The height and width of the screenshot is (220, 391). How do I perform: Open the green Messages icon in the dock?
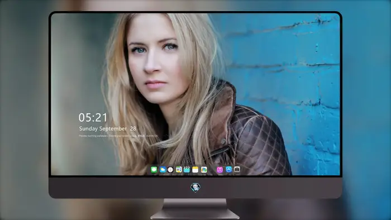coord(154,170)
